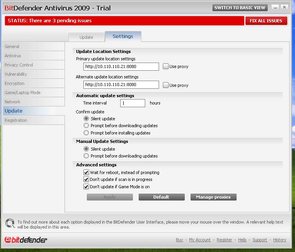Click the Apply button
Viewport: 295px width, 252px height.
coord(110,197)
